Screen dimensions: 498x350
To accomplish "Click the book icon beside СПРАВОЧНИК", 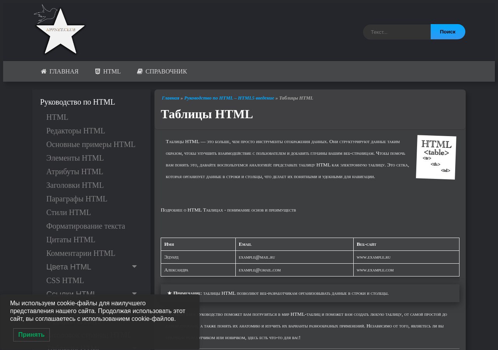I will coord(140,72).
